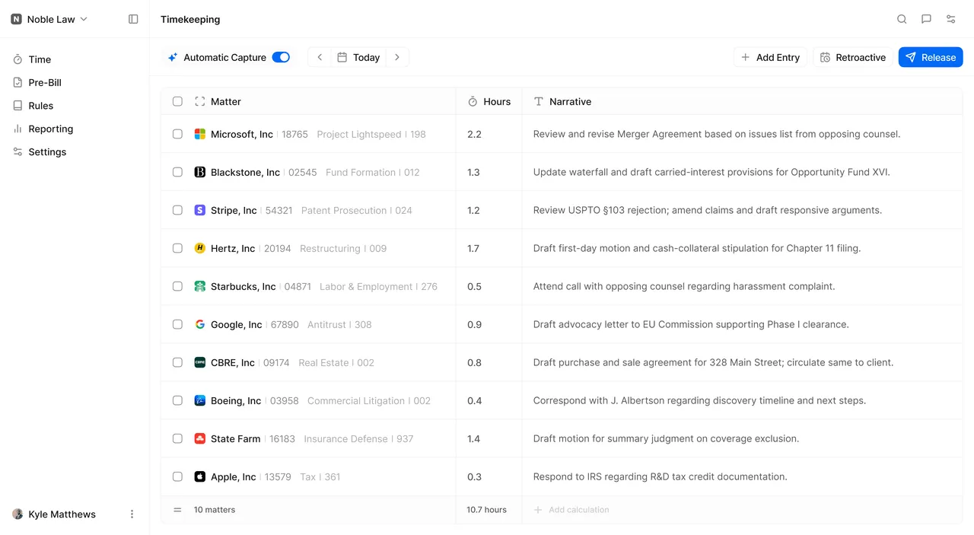This screenshot has width=974, height=535.
Task: Open the Pre-Bill sidebar item
Action: (x=75, y=82)
